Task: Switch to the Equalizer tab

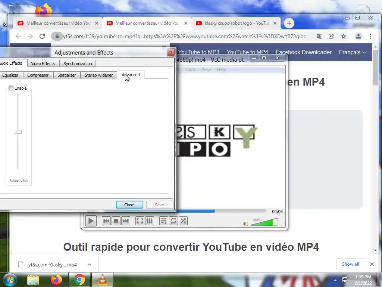Action: tap(10, 75)
